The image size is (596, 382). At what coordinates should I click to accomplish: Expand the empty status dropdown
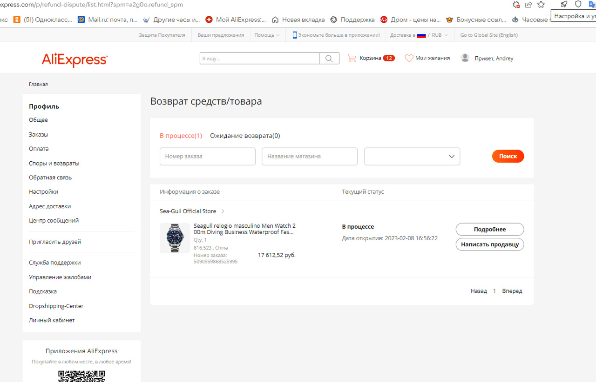pos(412,157)
